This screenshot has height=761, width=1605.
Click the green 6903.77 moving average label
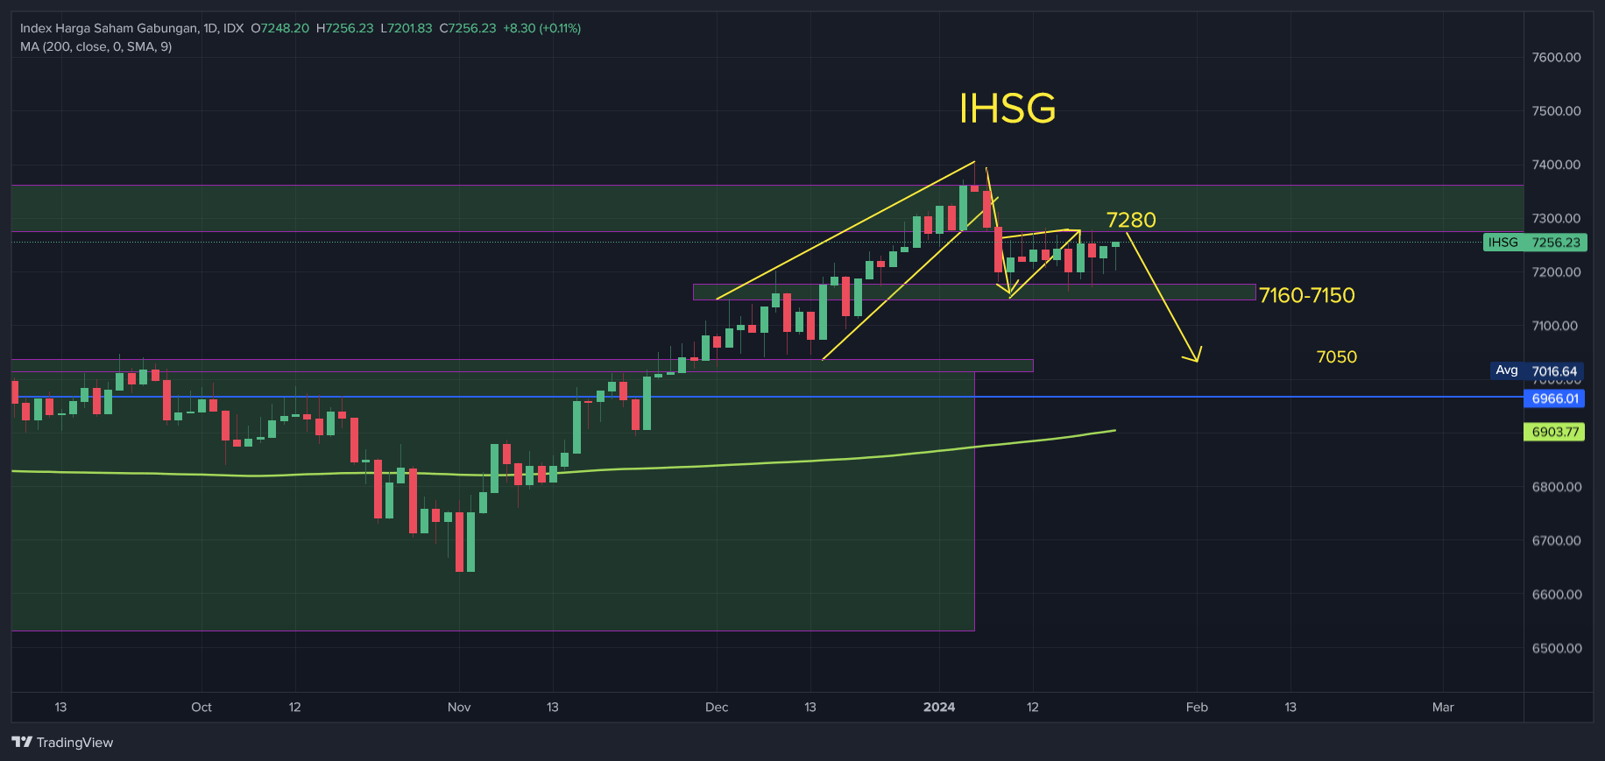[1554, 432]
